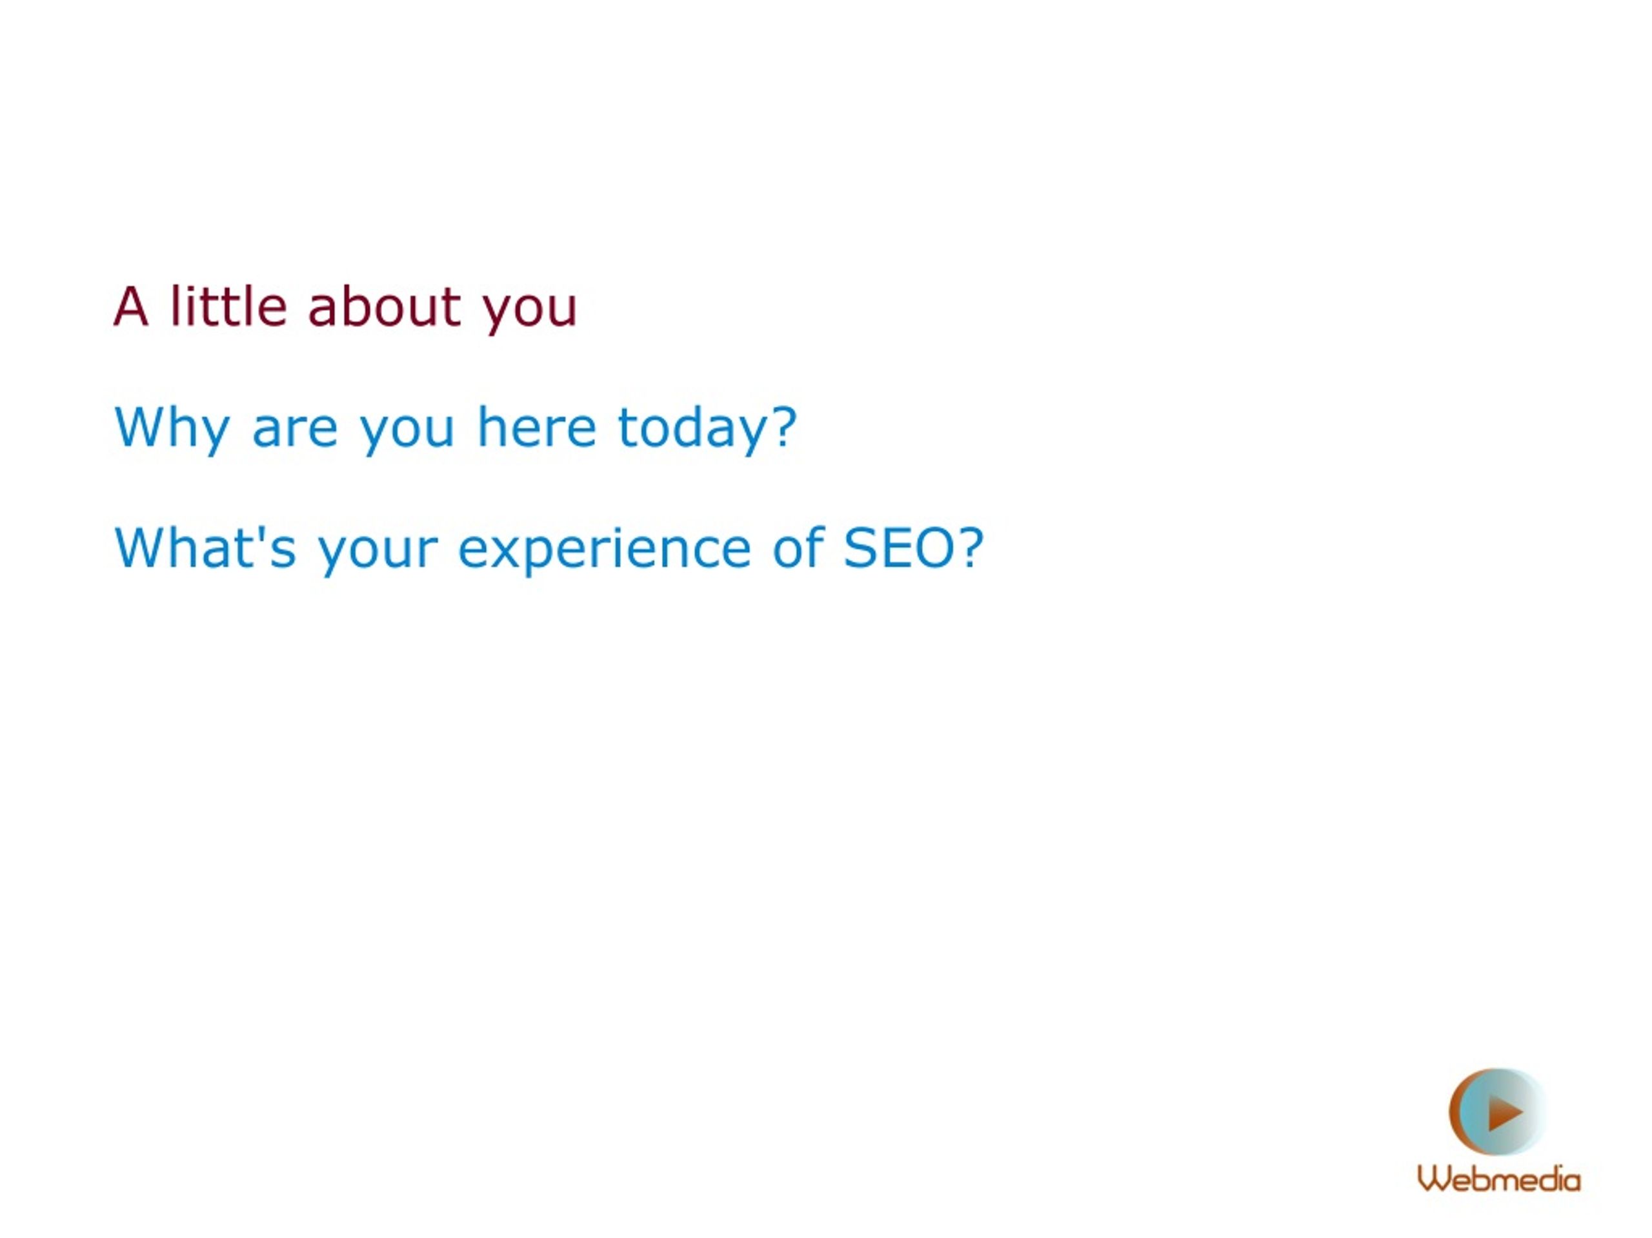Screen dimensions: 1652x1238
Task: Click the Webmedia play-button logo icon
Action: click(1497, 1112)
